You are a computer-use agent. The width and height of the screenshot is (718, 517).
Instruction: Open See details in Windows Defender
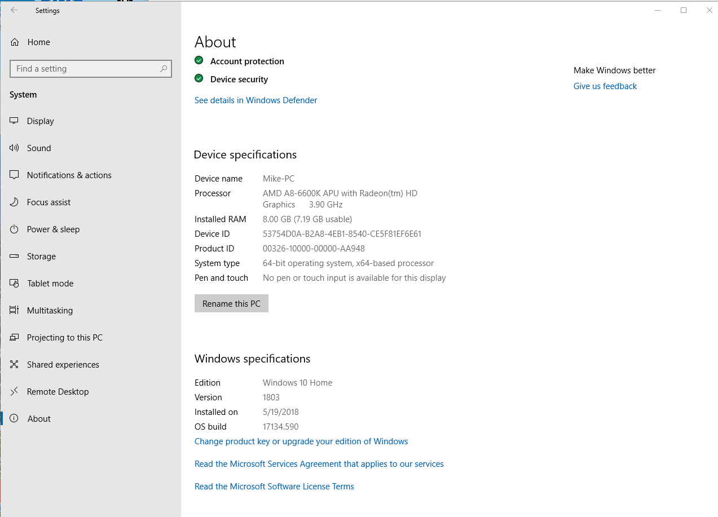tap(256, 100)
